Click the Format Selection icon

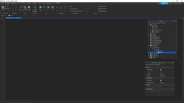[x=35, y=7]
